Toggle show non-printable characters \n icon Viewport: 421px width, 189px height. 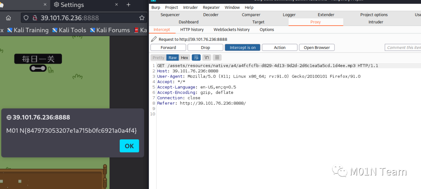(207, 57)
